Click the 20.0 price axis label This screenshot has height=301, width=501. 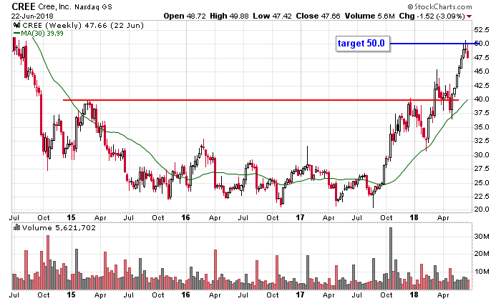point(482,209)
